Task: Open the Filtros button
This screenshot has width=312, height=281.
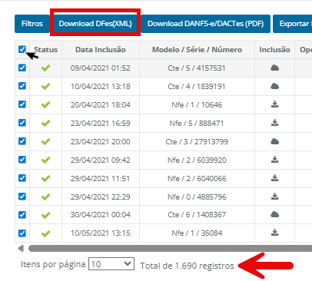Action: (32, 24)
